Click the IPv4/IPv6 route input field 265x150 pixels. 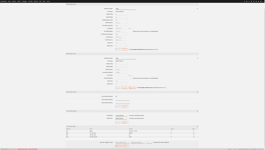(122, 142)
